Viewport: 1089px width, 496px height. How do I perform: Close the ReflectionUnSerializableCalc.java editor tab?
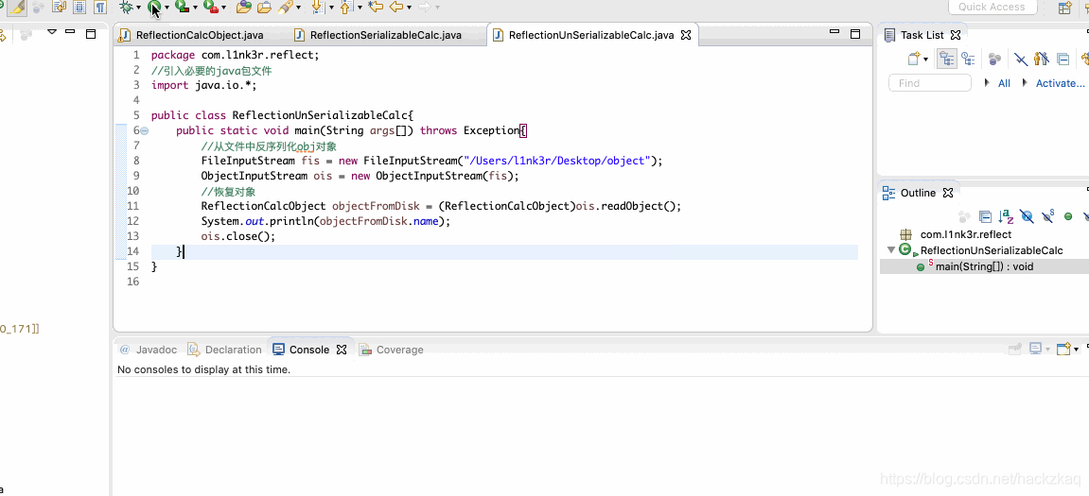[686, 35]
